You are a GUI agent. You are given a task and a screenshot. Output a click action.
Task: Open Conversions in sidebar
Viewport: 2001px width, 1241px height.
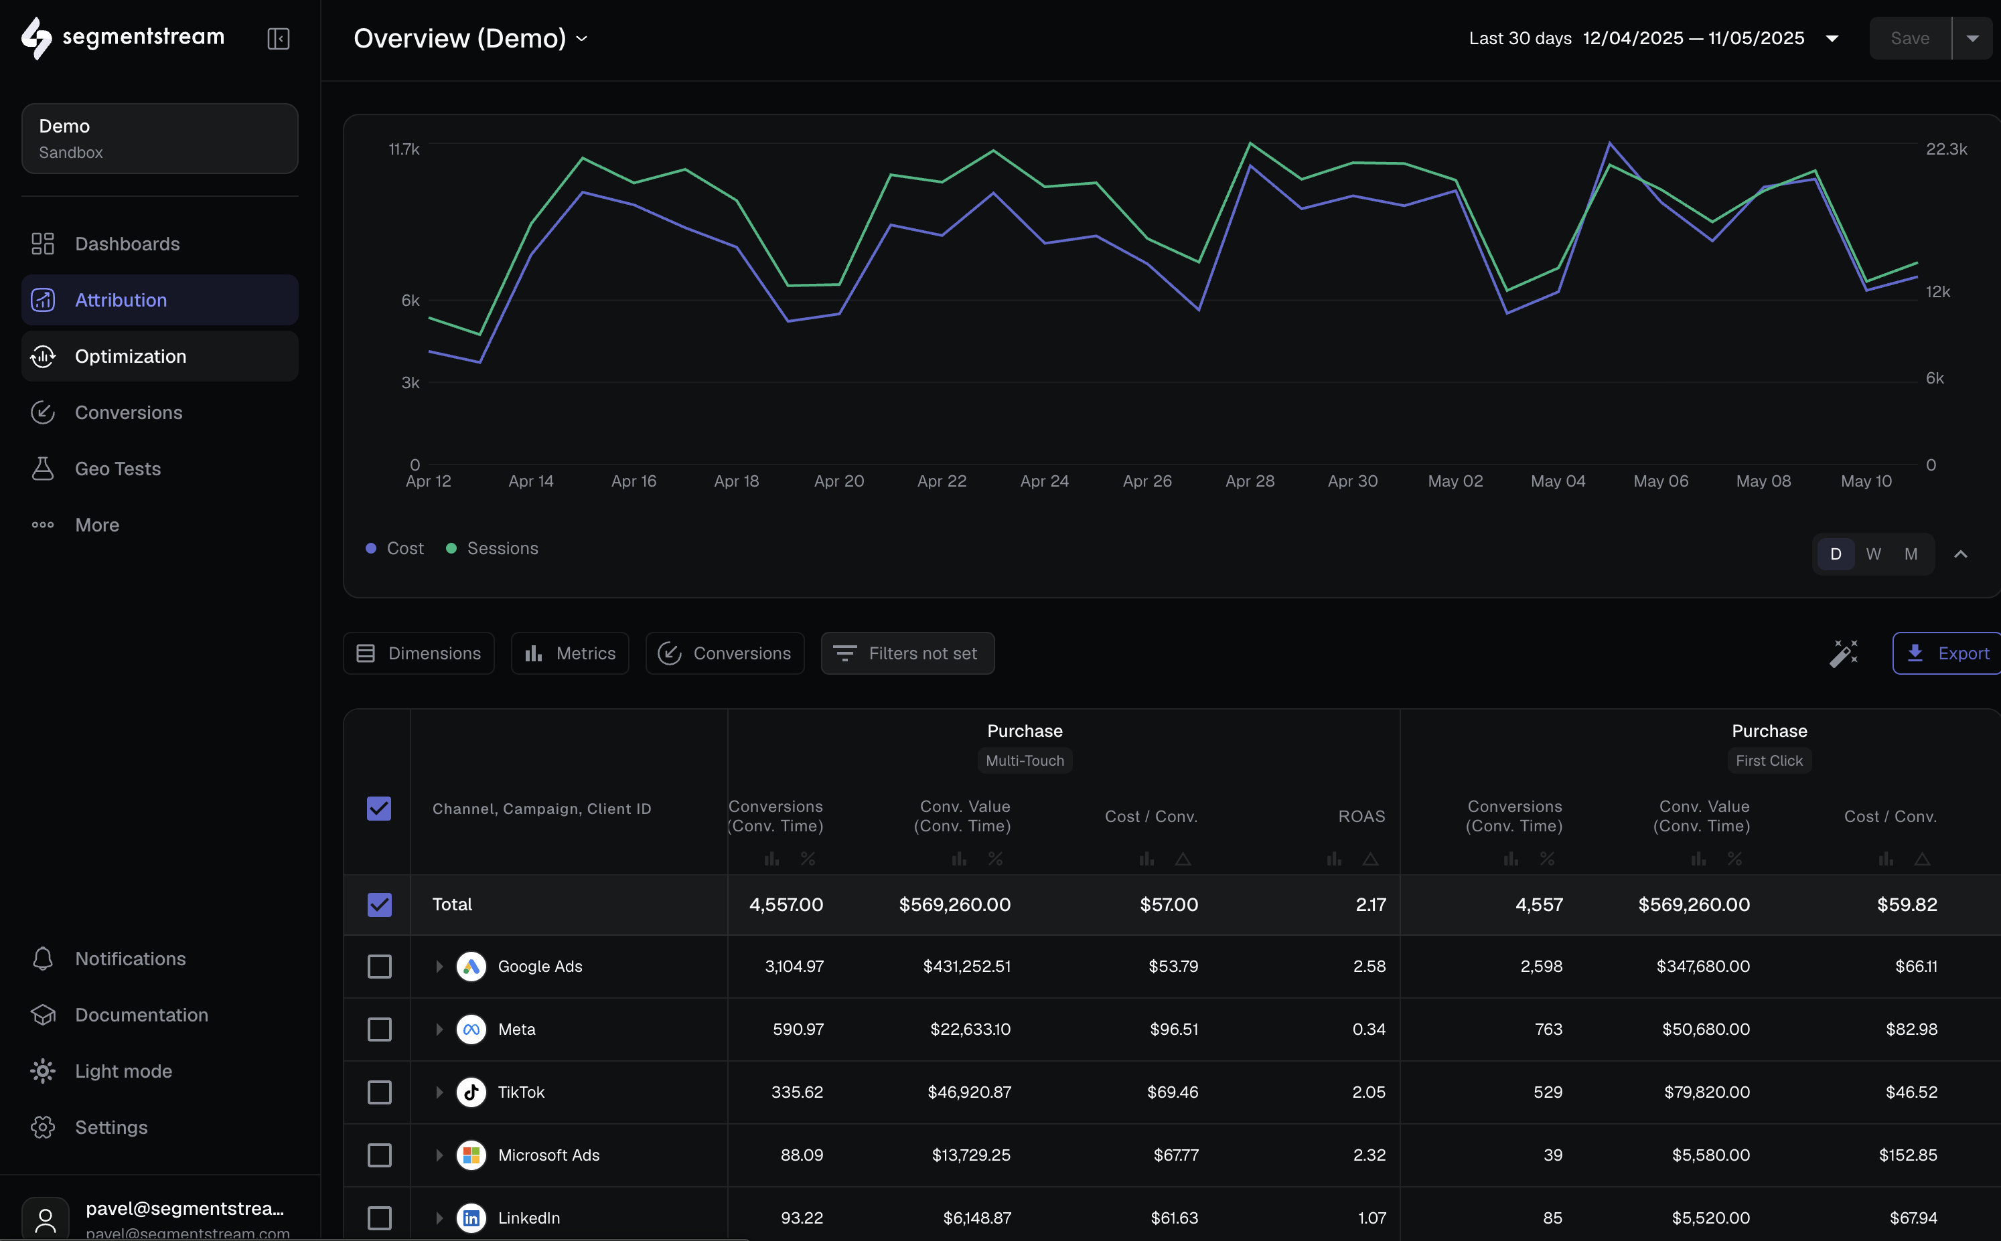[160, 413]
